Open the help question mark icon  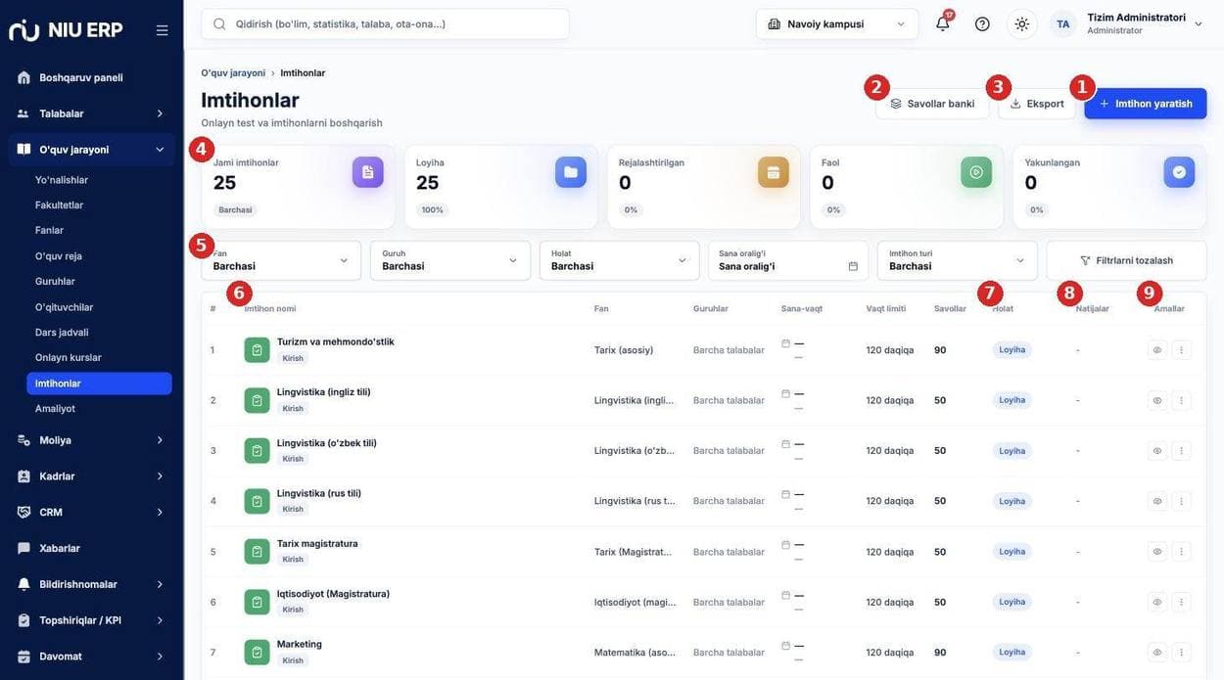click(x=982, y=24)
